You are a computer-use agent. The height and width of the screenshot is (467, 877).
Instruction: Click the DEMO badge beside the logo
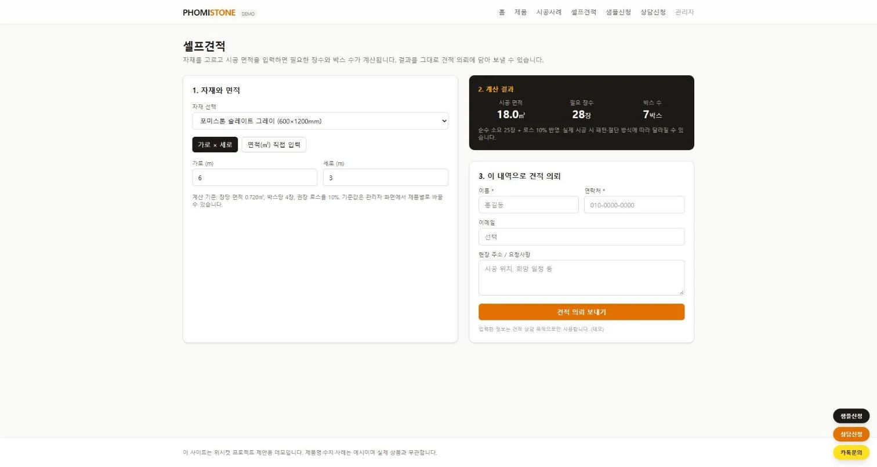coord(248,13)
